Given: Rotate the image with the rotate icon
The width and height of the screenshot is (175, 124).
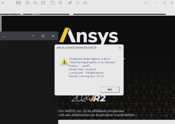Looking at the screenshot, I should click(53, 3).
